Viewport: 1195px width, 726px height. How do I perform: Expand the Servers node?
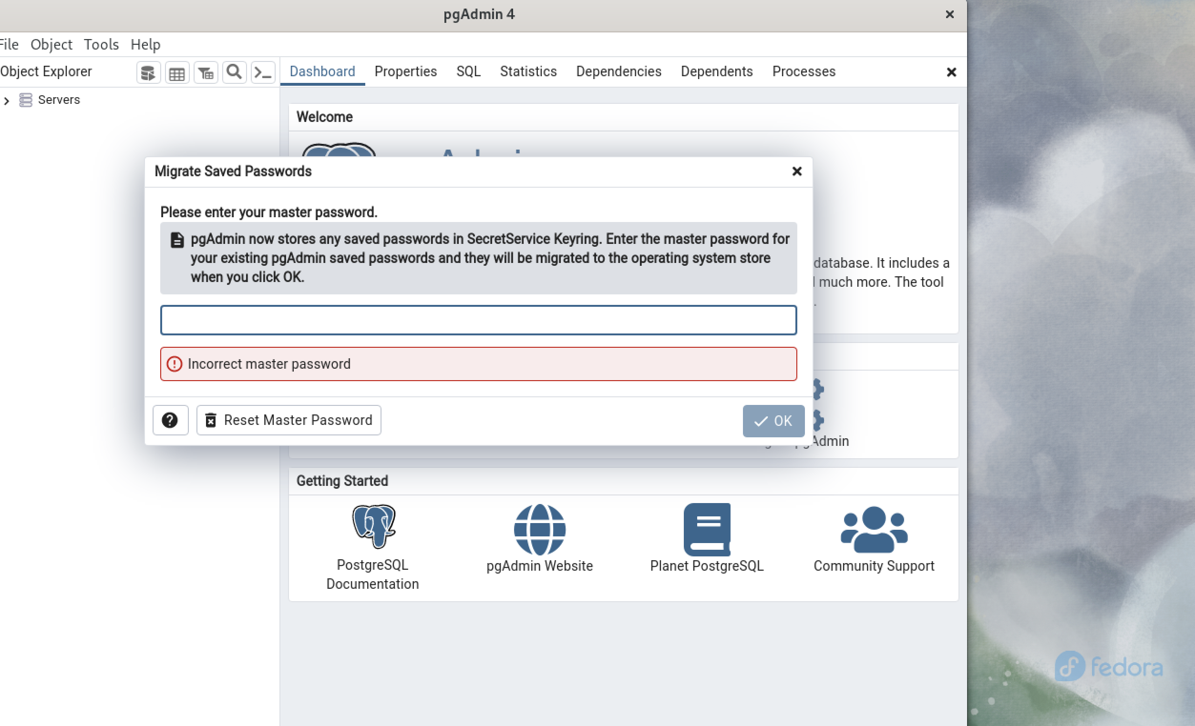[x=7, y=101]
